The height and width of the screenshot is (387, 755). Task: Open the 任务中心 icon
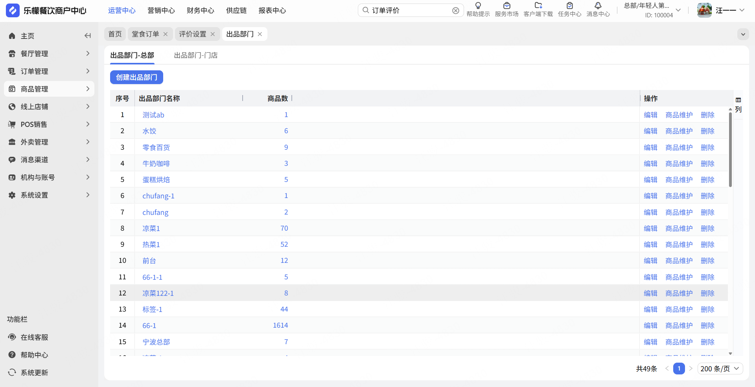tap(570, 6)
